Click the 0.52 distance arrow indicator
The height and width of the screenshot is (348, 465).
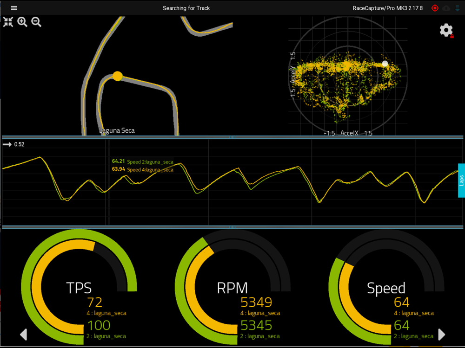pos(13,144)
